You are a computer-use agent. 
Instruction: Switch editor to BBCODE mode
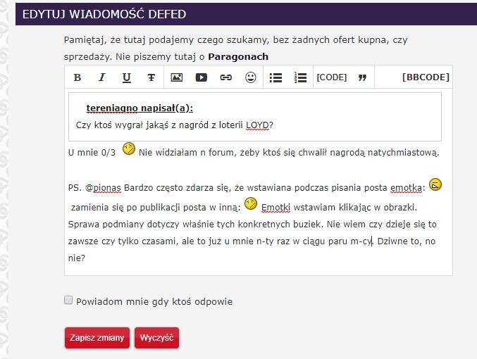click(425, 77)
